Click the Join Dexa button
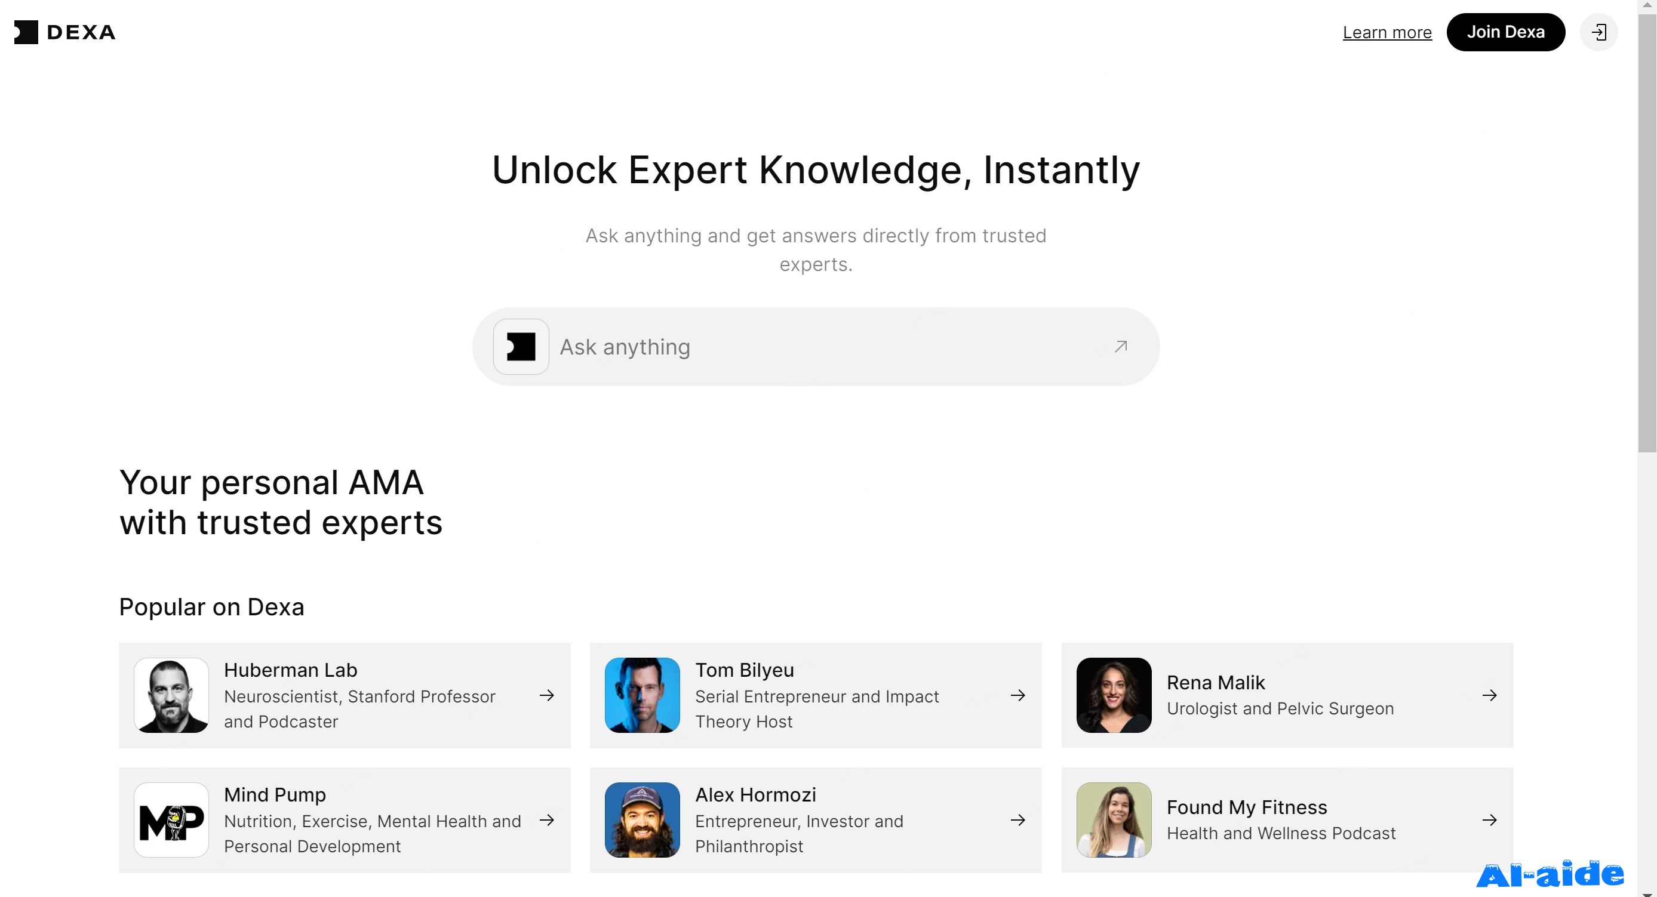 click(1505, 32)
